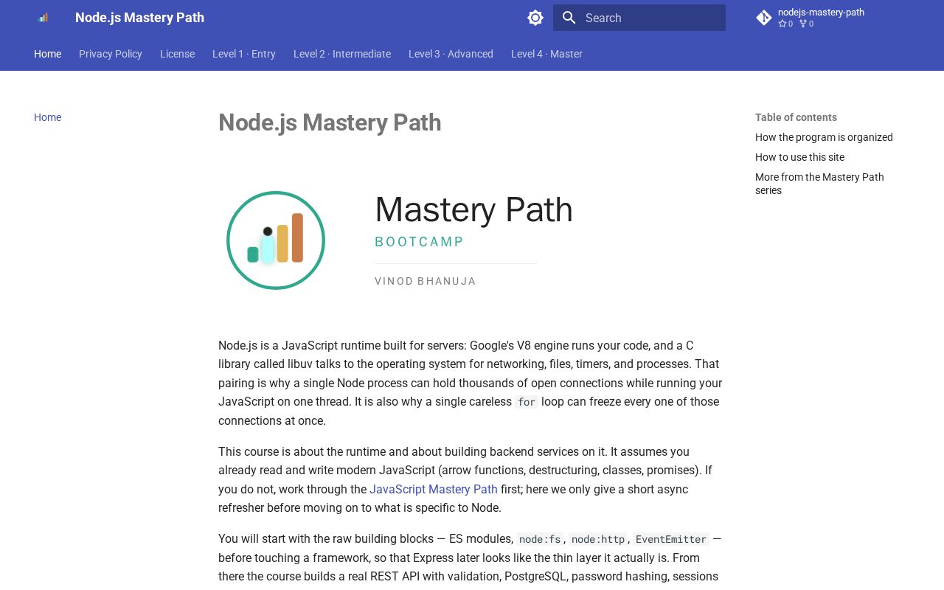Click the search magnifier icon
Screen dimensions: 944x590
point(569,18)
